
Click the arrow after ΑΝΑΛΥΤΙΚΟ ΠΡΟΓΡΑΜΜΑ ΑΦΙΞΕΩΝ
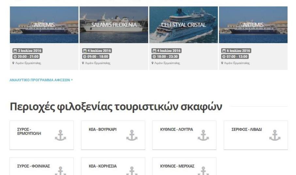[72, 80]
